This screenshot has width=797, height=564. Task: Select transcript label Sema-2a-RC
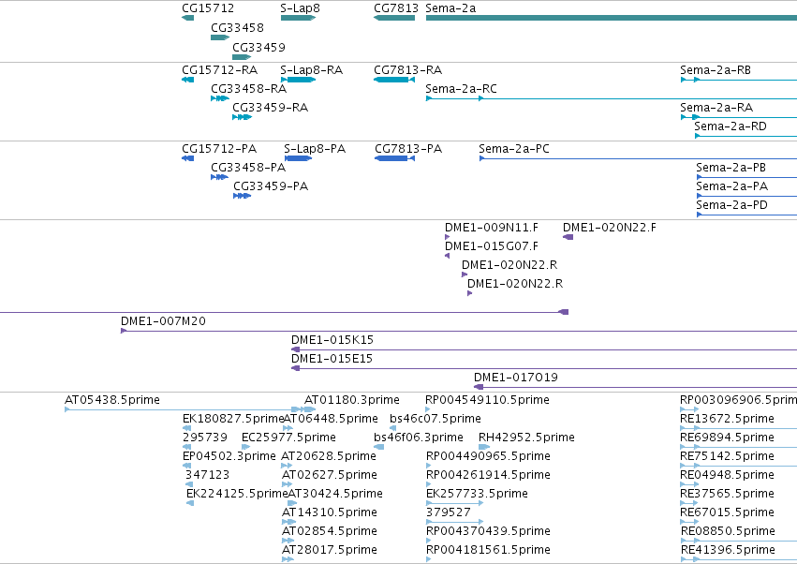point(461,89)
